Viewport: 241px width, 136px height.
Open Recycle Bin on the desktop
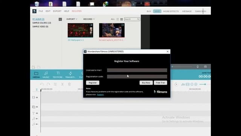pyautogui.click(x=37, y=4)
